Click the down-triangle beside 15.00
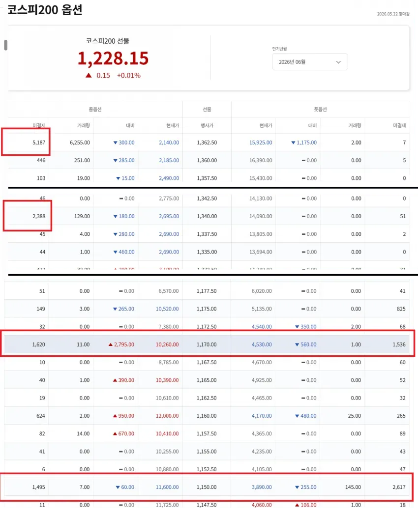 pyautogui.click(x=118, y=178)
